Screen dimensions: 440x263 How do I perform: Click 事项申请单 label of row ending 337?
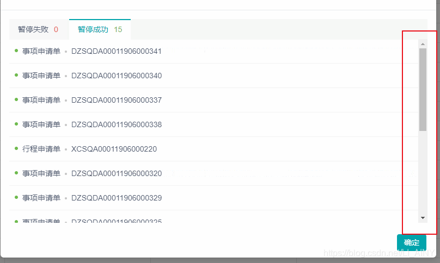pyautogui.click(x=41, y=100)
